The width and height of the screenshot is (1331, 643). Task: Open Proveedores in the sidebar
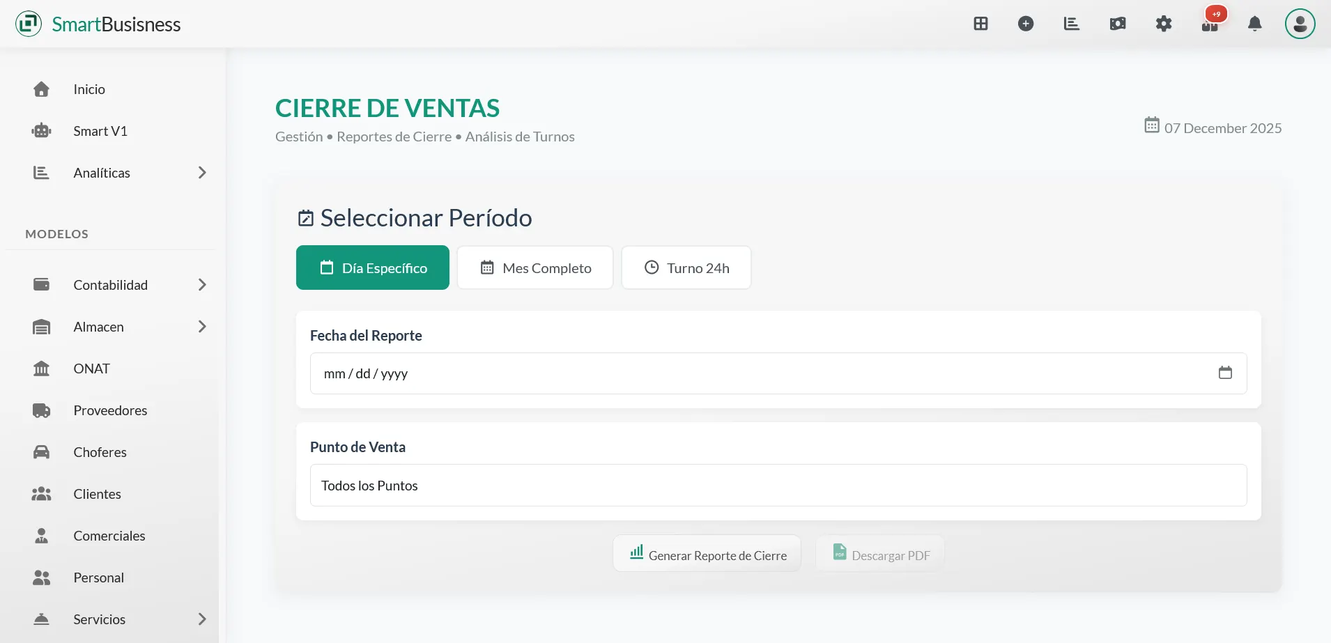(x=111, y=410)
